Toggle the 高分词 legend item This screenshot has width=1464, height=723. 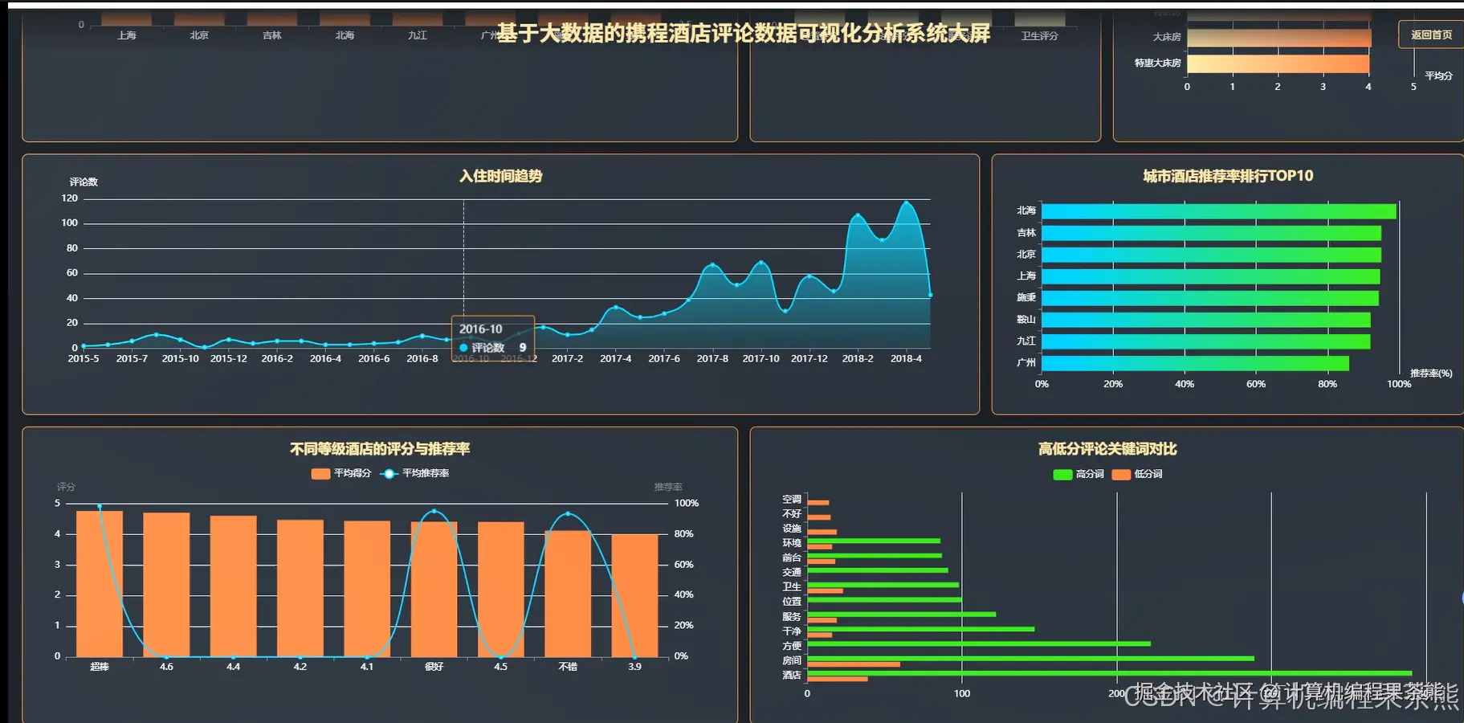(1080, 473)
